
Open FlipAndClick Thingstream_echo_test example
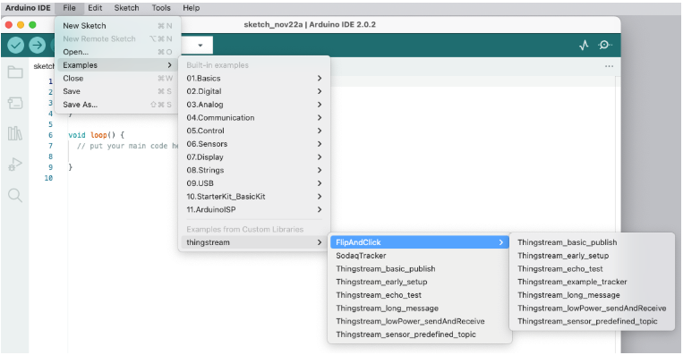[x=592, y=269]
